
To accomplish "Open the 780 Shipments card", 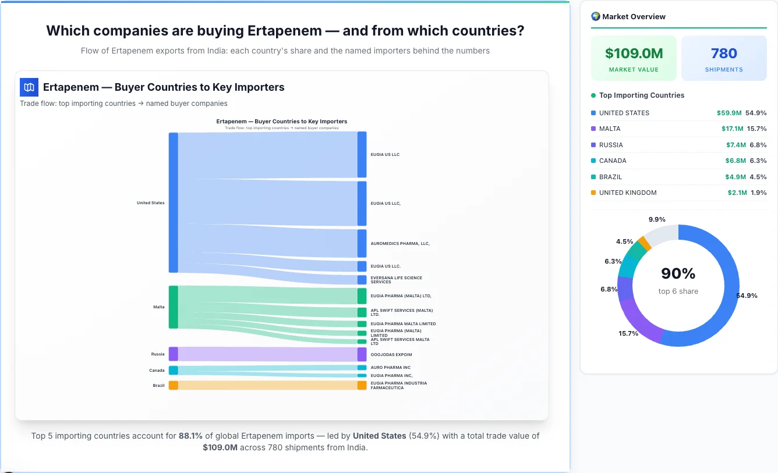I will click(x=724, y=58).
